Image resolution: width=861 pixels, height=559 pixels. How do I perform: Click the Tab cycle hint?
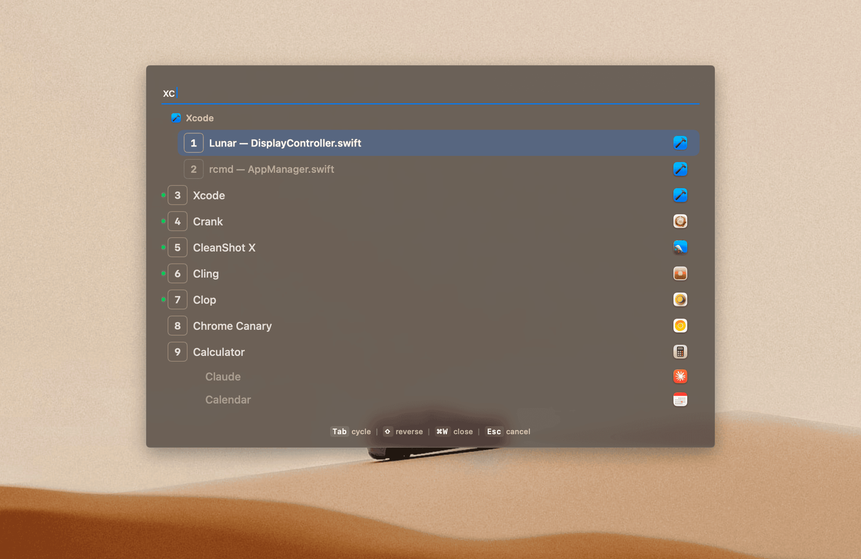pyautogui.click(x=351, y=431)
